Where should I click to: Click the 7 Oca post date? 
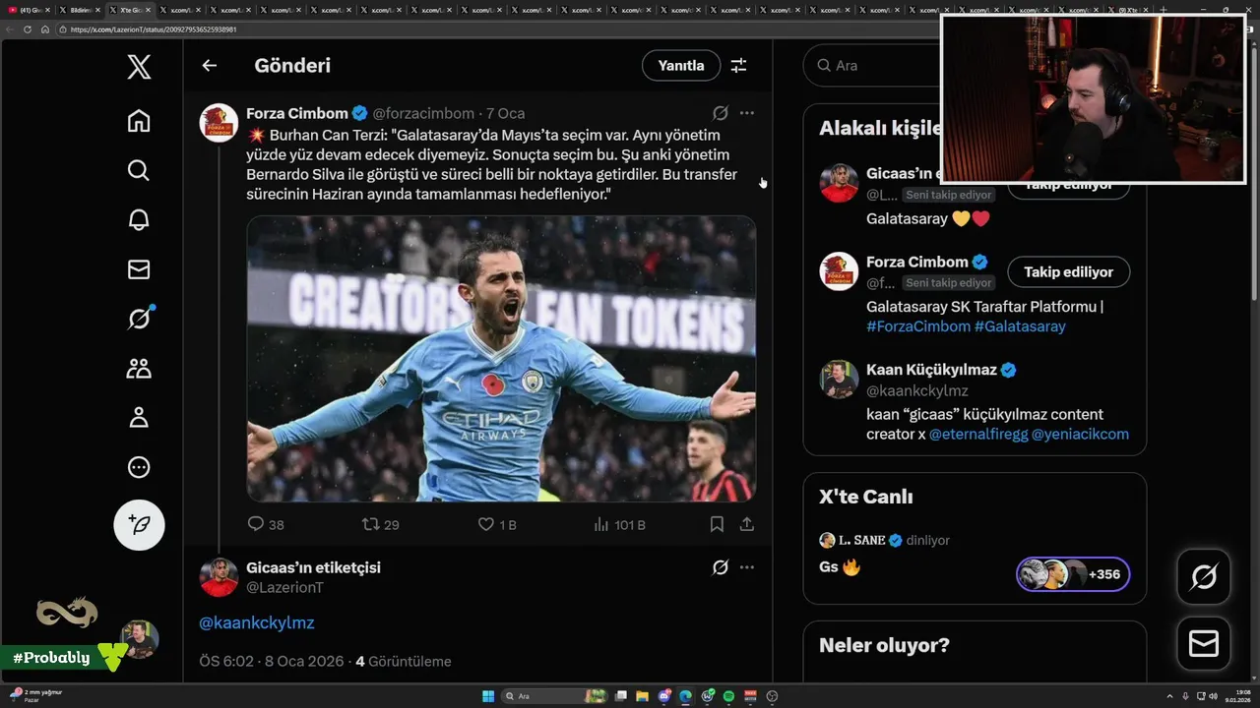click(505, 113)
